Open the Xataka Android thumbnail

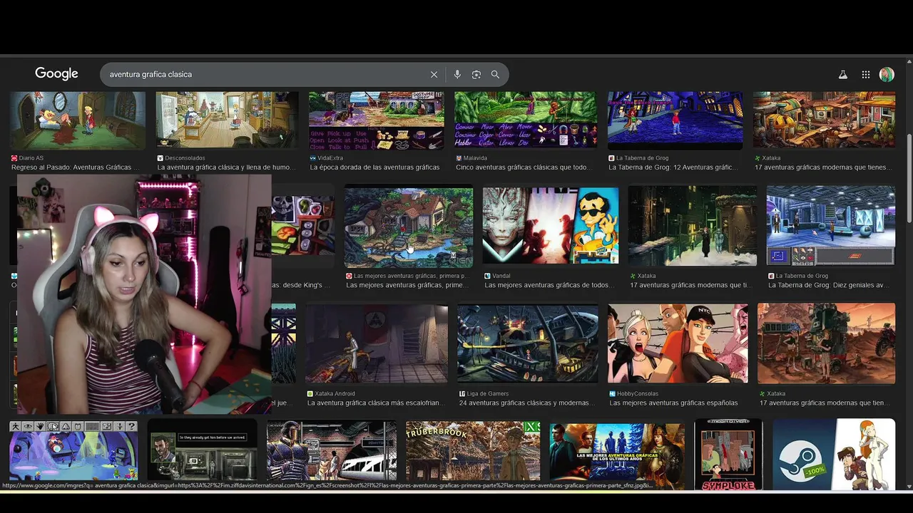[377, 343]
